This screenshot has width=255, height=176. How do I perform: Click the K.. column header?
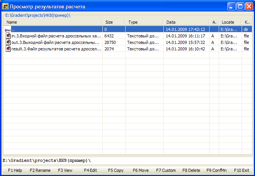pos(247,22)
